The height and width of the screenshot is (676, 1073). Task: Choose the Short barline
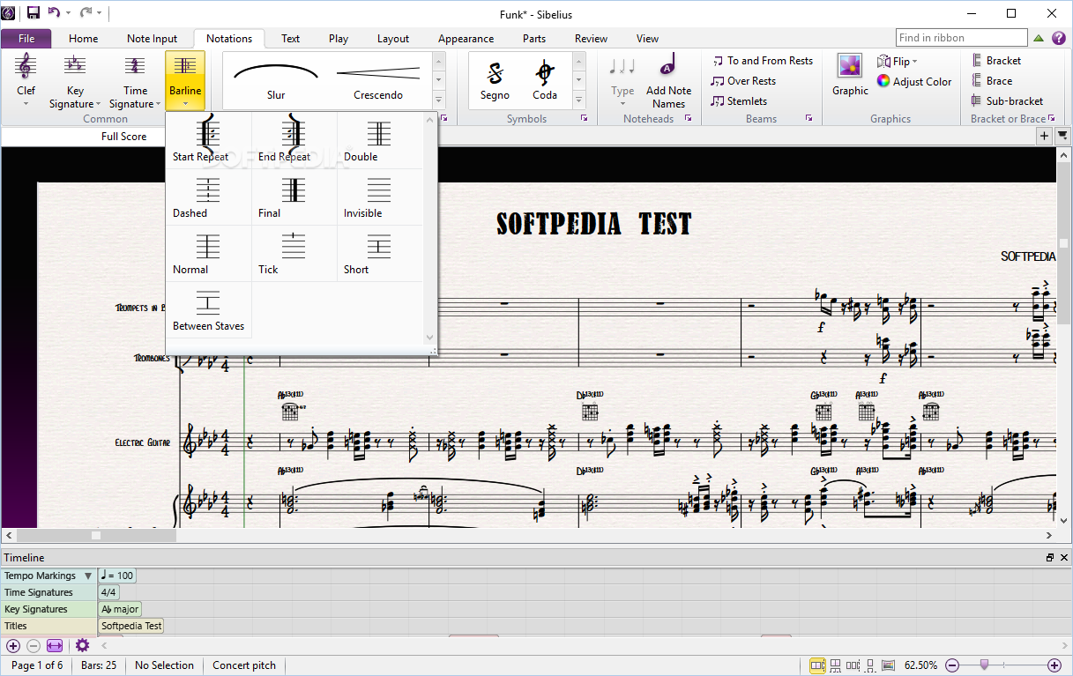pyautogui.click(x=379, y=254)
